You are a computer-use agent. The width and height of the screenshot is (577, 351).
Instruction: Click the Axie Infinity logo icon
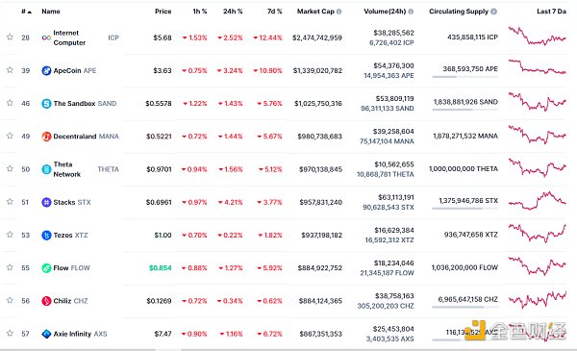(46, 334)
